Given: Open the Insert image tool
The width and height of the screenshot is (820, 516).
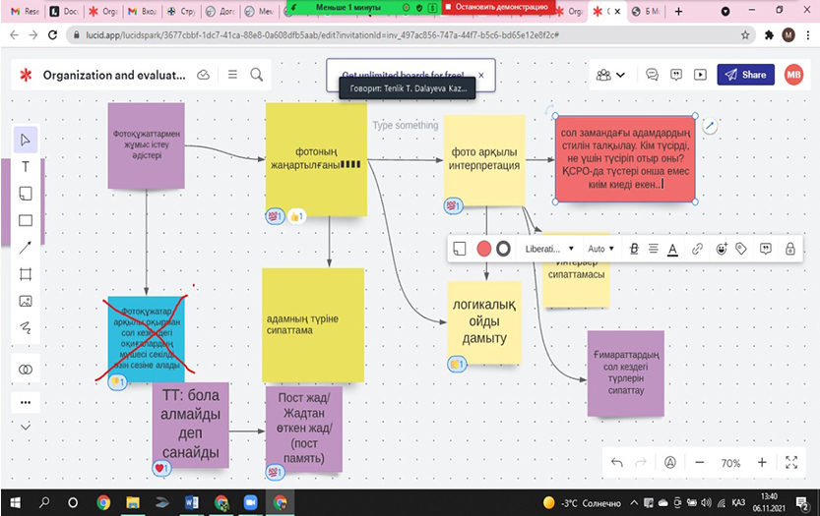Looking at the screenshot, I should coord(26,301).
